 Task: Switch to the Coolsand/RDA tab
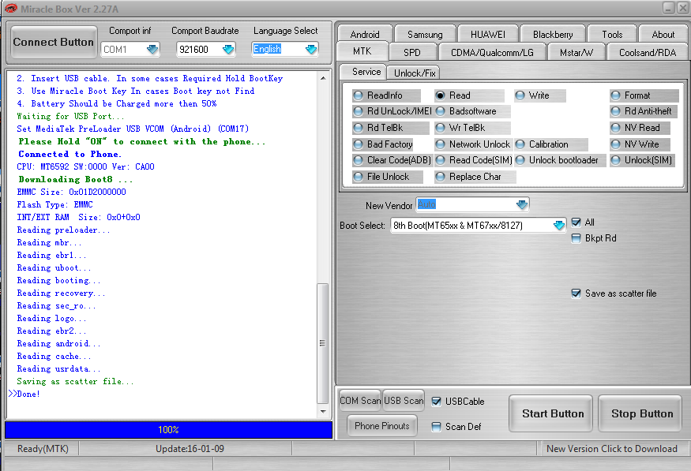[x=648, y=52]
